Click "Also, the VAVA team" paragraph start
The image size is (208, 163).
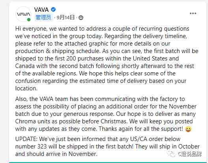pos(42,99)
